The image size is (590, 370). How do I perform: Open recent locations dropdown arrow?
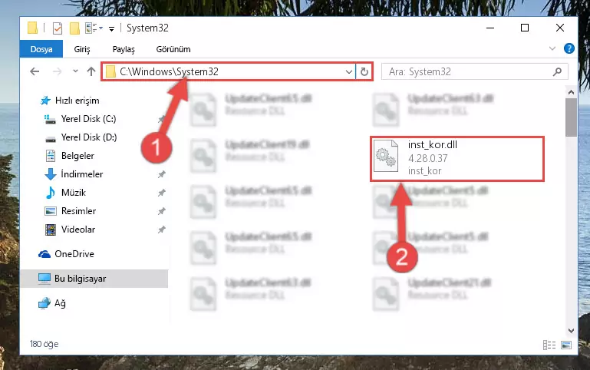pos(75,71)
